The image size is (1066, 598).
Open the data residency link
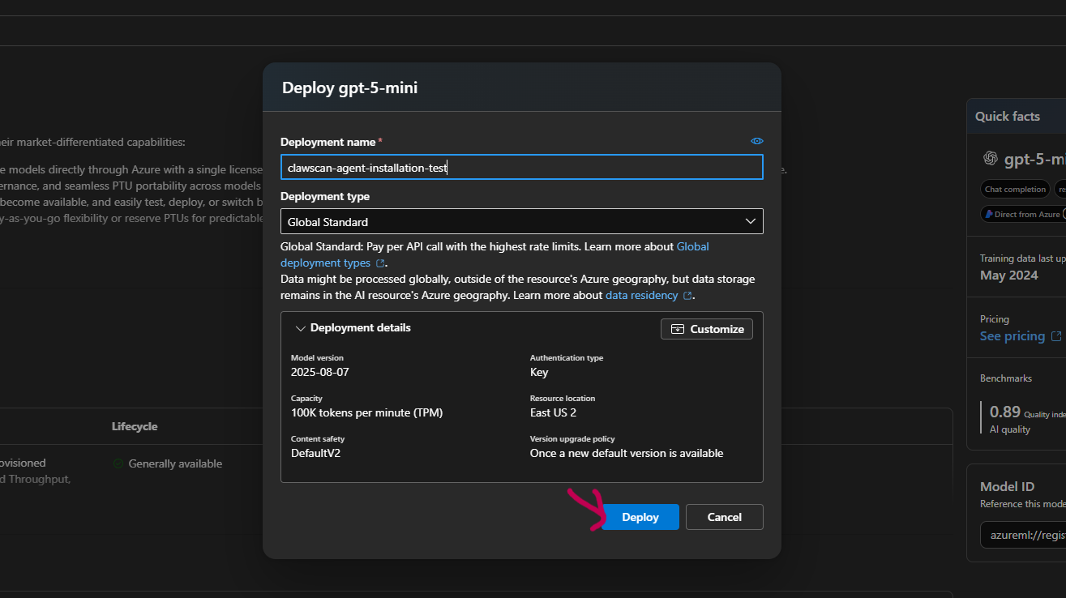coord(641,296)
